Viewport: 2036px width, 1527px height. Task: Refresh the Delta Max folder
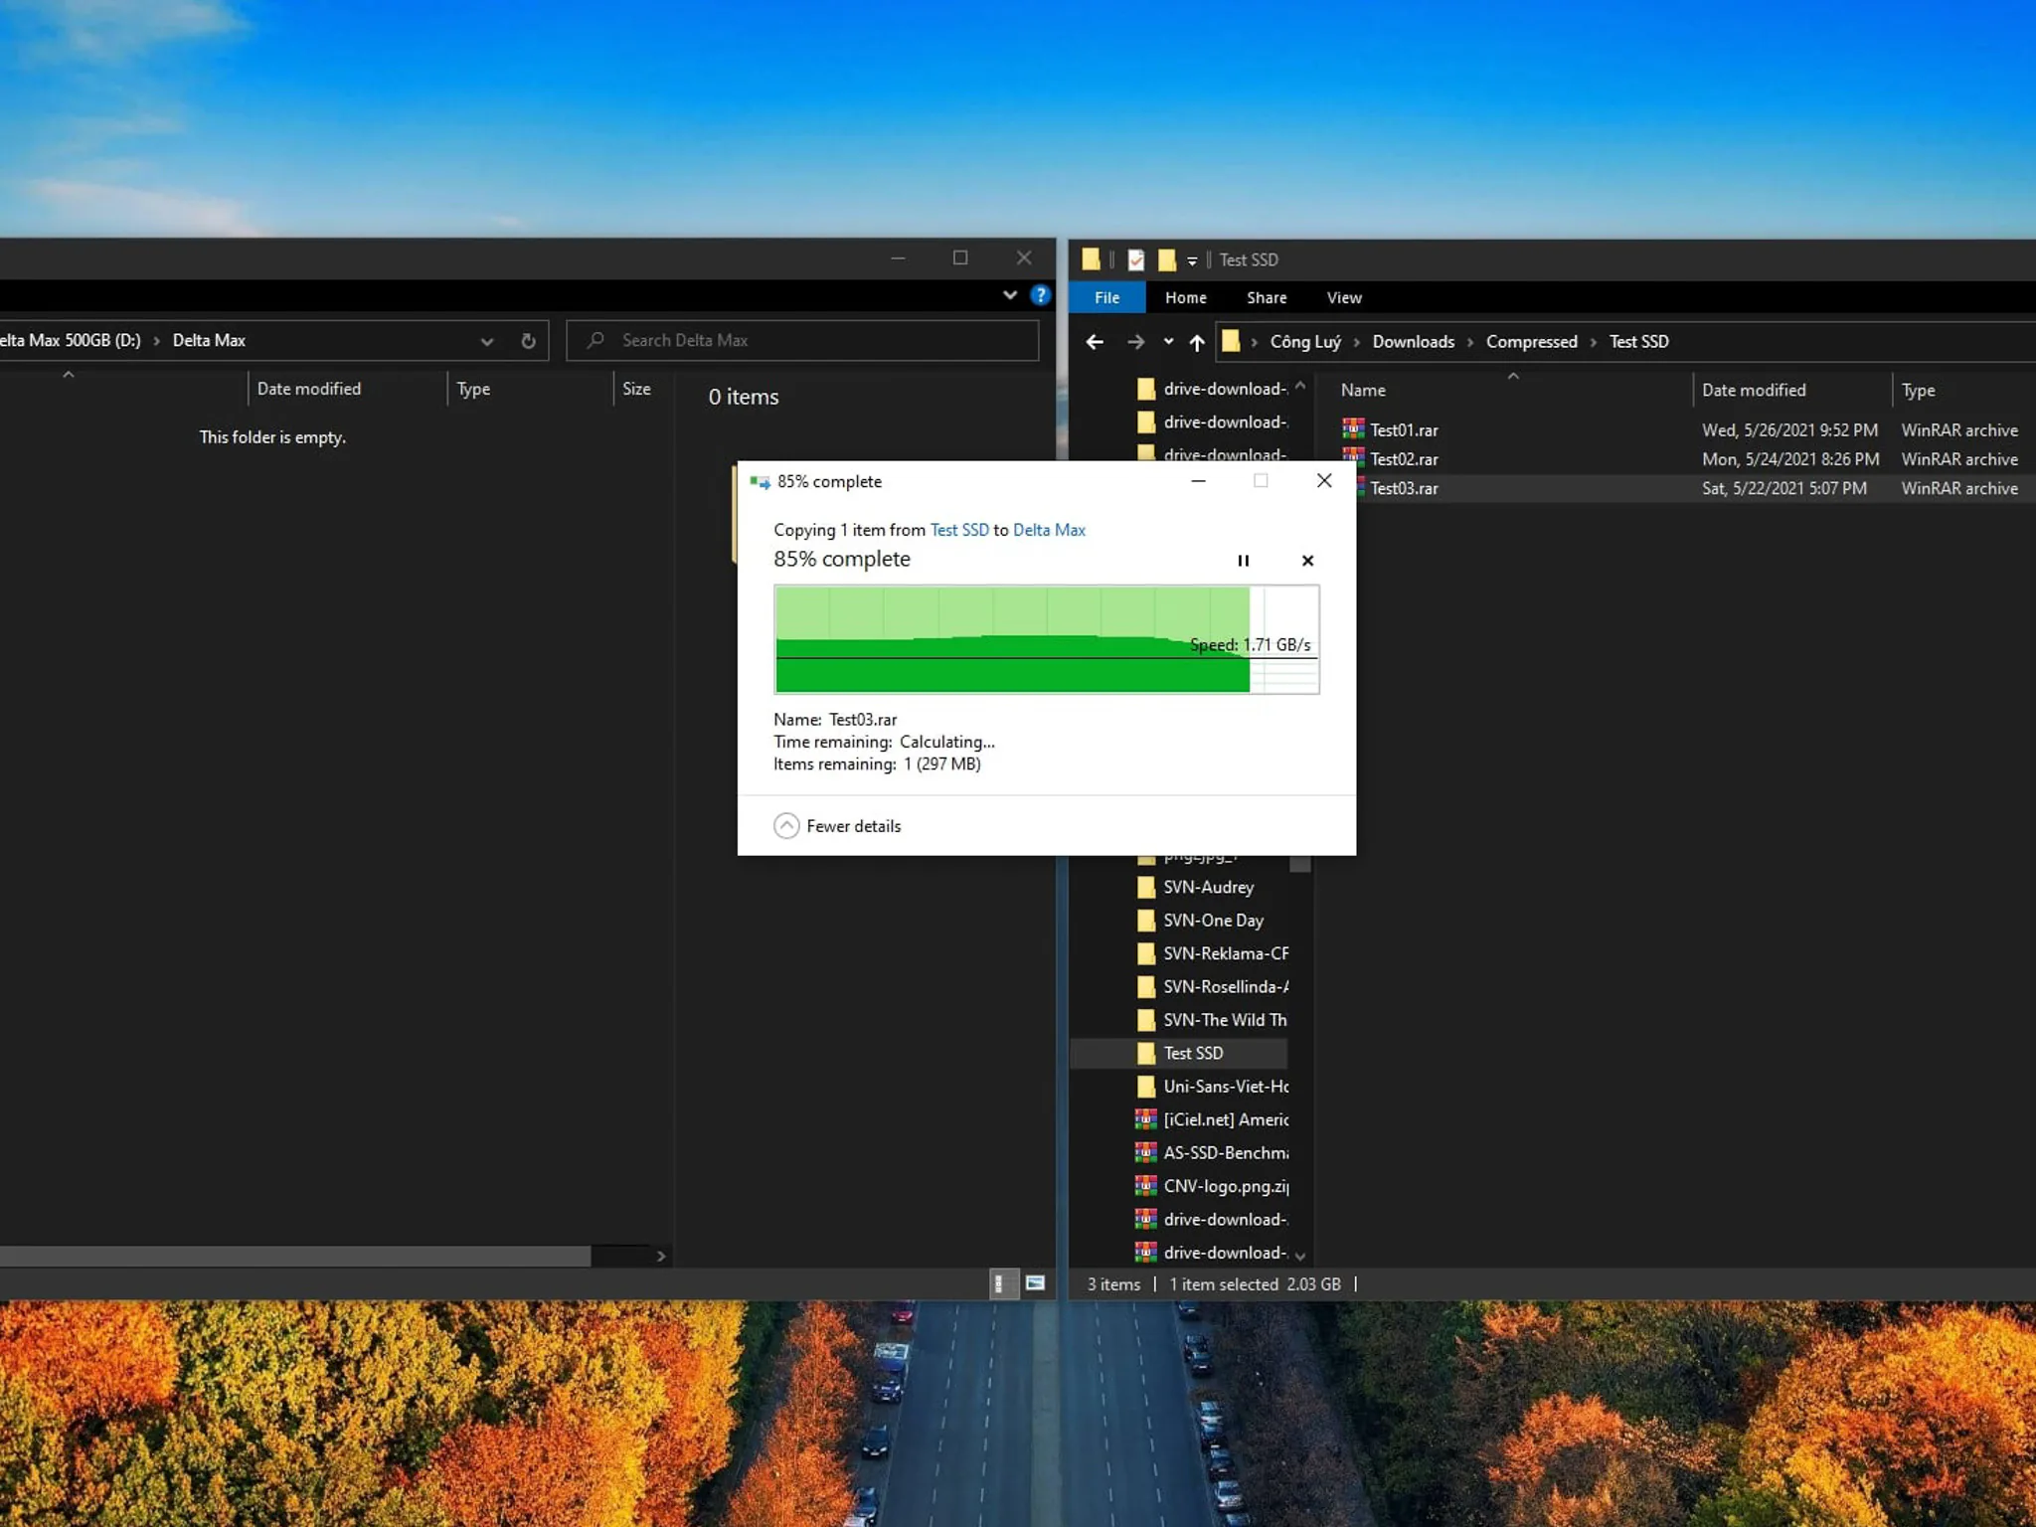528,341
